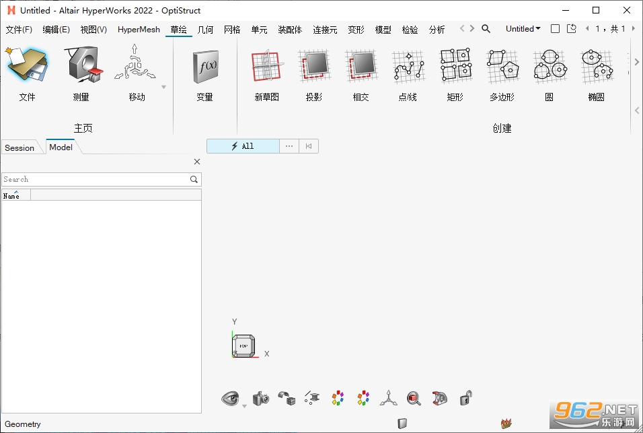The width and height of the screenshot is (643, 433).
Task: Select the Model browser tab
Action: pyautogui.click(x=61, y=147)
